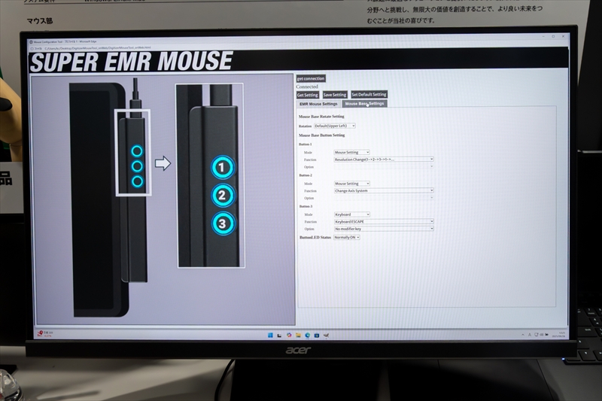Open File Explorer from the taskbar
This screenshot has height=401, width=602.
[x=298, y=336]
